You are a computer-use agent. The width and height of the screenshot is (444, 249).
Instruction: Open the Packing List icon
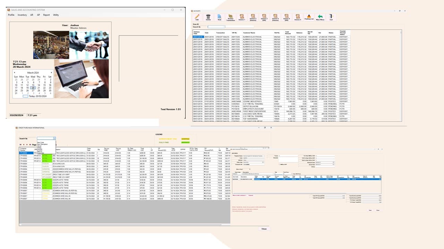[308, 16]
